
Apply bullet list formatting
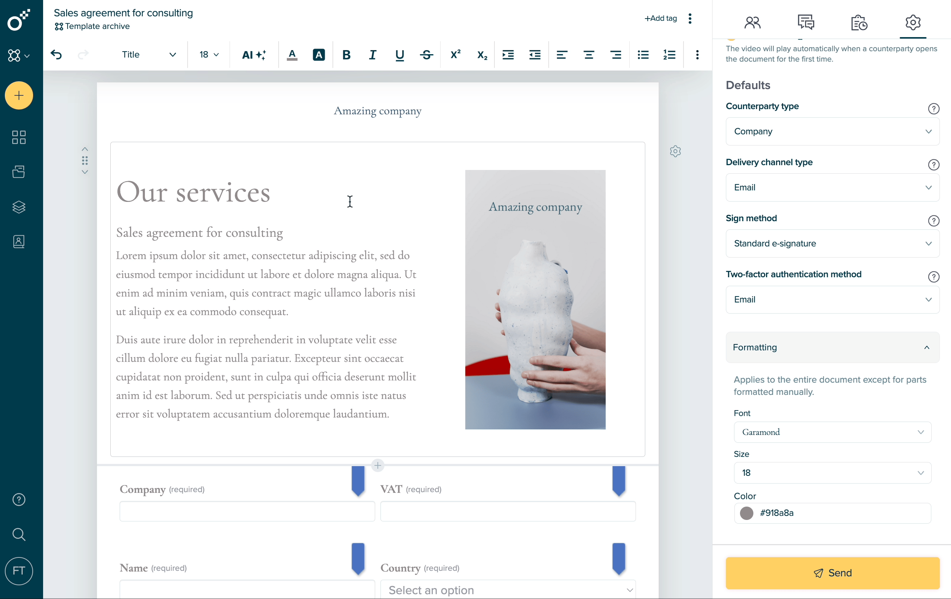pos(642,55)
